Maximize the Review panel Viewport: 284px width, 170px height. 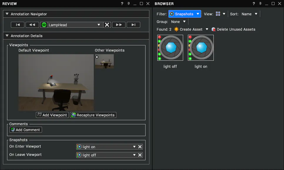141,4
